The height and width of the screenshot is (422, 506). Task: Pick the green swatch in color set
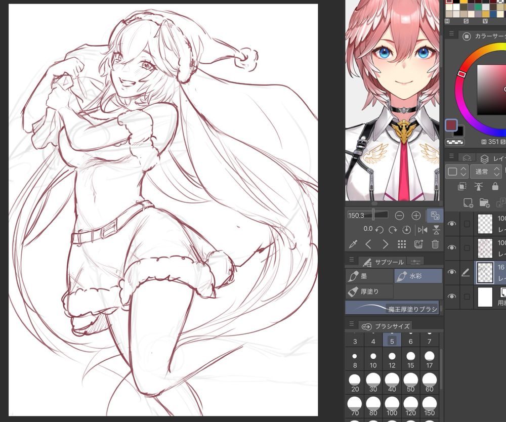(x=478, y=8)
